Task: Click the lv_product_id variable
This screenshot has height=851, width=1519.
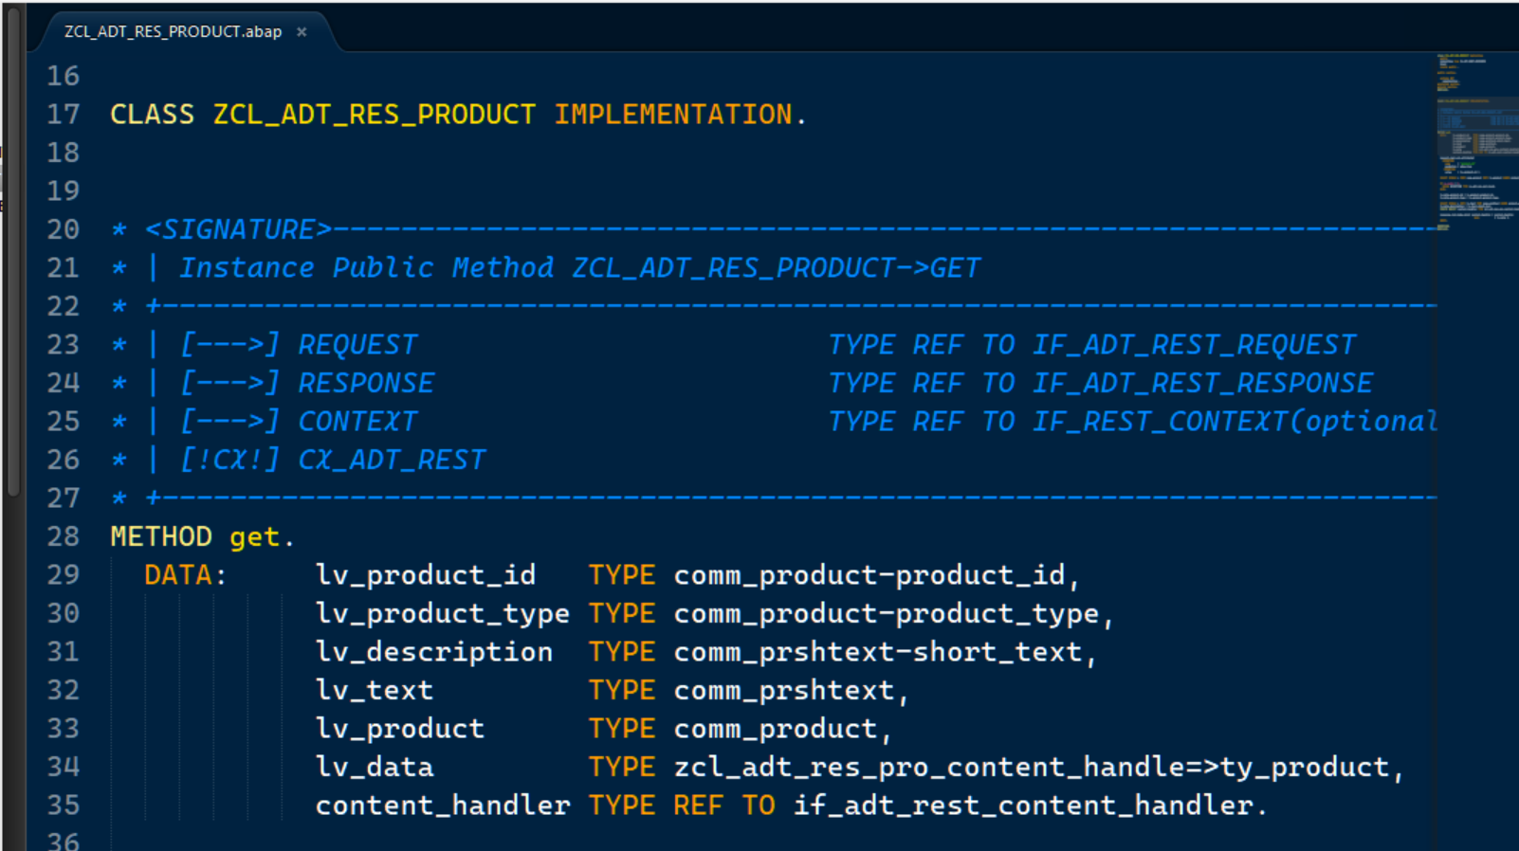Action: pos(426,575)
